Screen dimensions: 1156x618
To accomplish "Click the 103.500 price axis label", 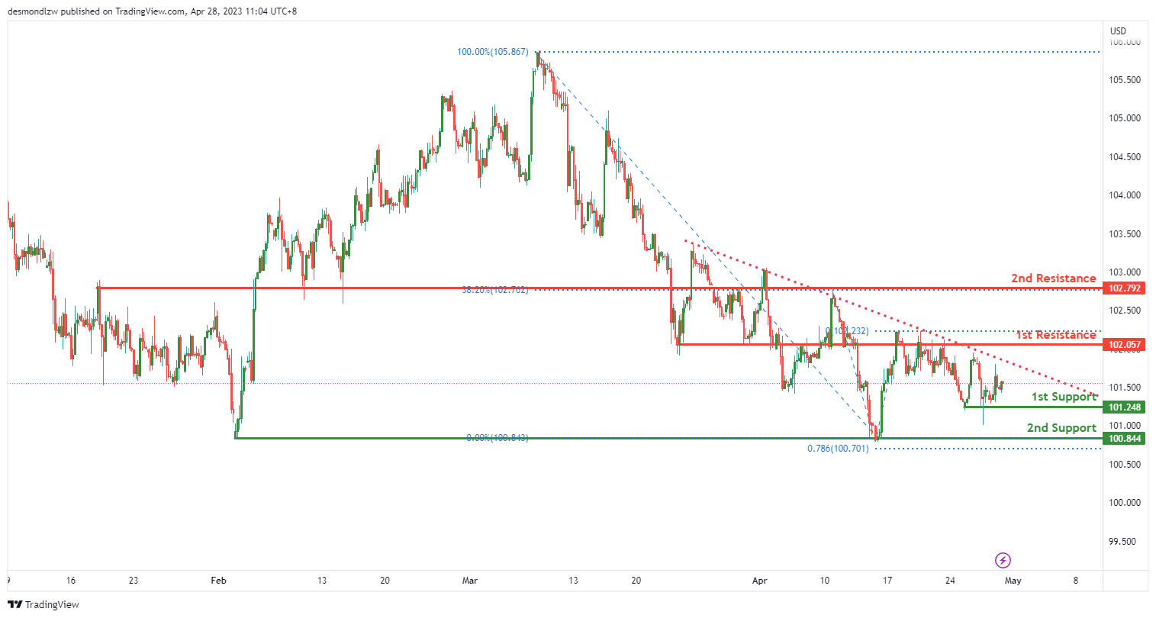I will [1125, 234].
